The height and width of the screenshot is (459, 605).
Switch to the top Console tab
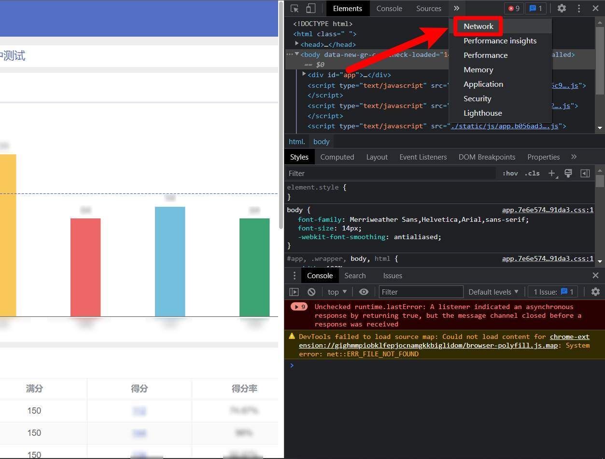[x=389, y=9]
